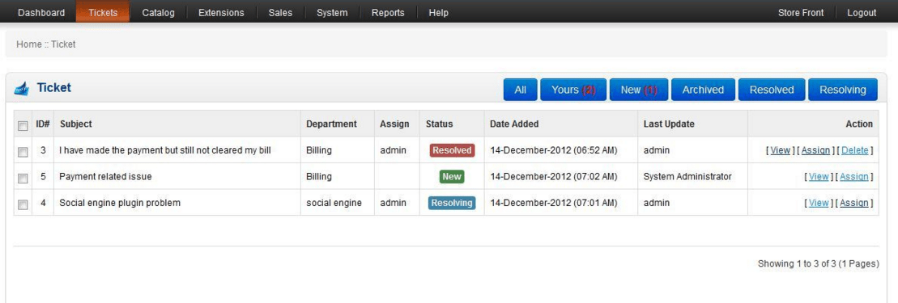Viewport: 898px width, 303px height.
Task: Open the Reports menu in top bar
Action: click(388, 13)
